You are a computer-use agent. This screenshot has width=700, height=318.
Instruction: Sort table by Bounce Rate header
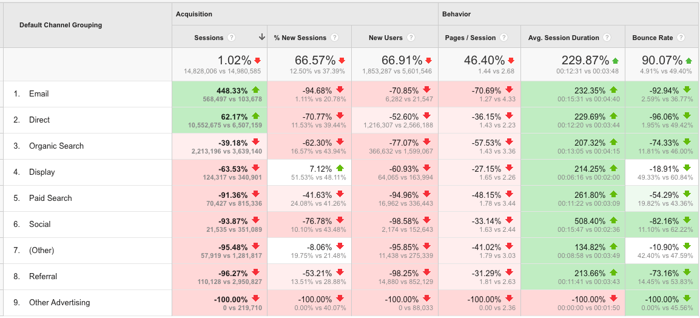tap(652, 38)
